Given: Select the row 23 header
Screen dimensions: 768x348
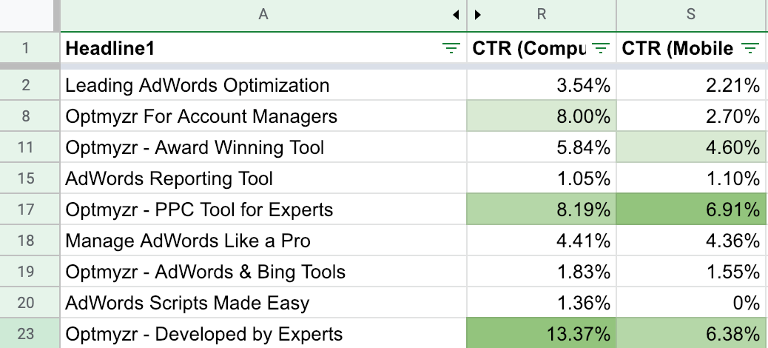Looking at the screenshot, I should [x=27, y=334].
